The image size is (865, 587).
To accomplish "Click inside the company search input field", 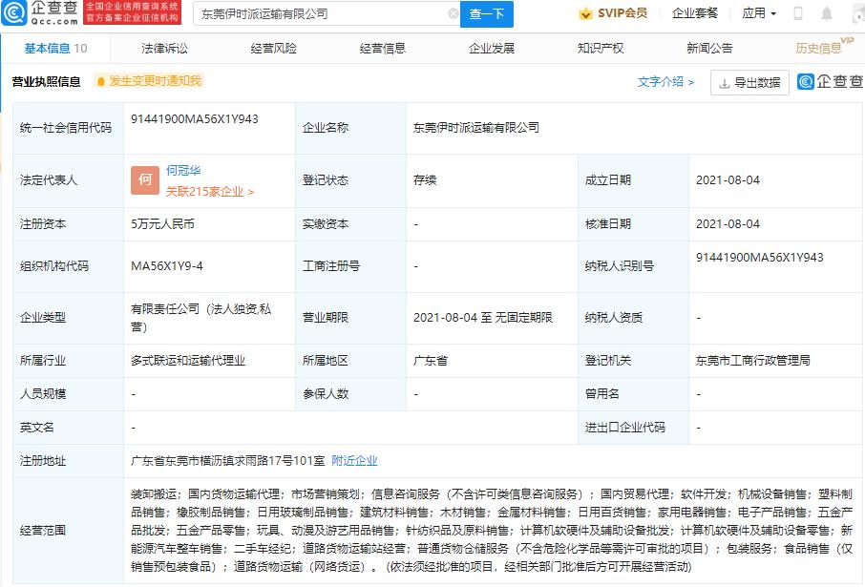I will coord(306,14).
